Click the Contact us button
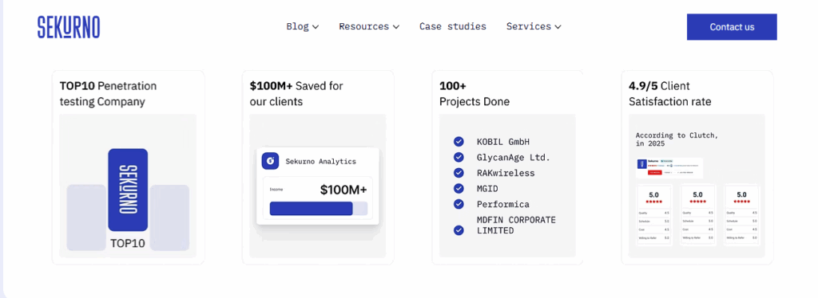 click(x=732, y=27)
